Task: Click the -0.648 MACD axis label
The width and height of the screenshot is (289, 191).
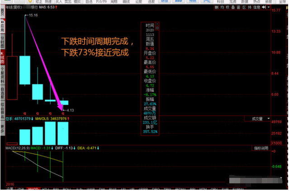Action: pos(276,167)
